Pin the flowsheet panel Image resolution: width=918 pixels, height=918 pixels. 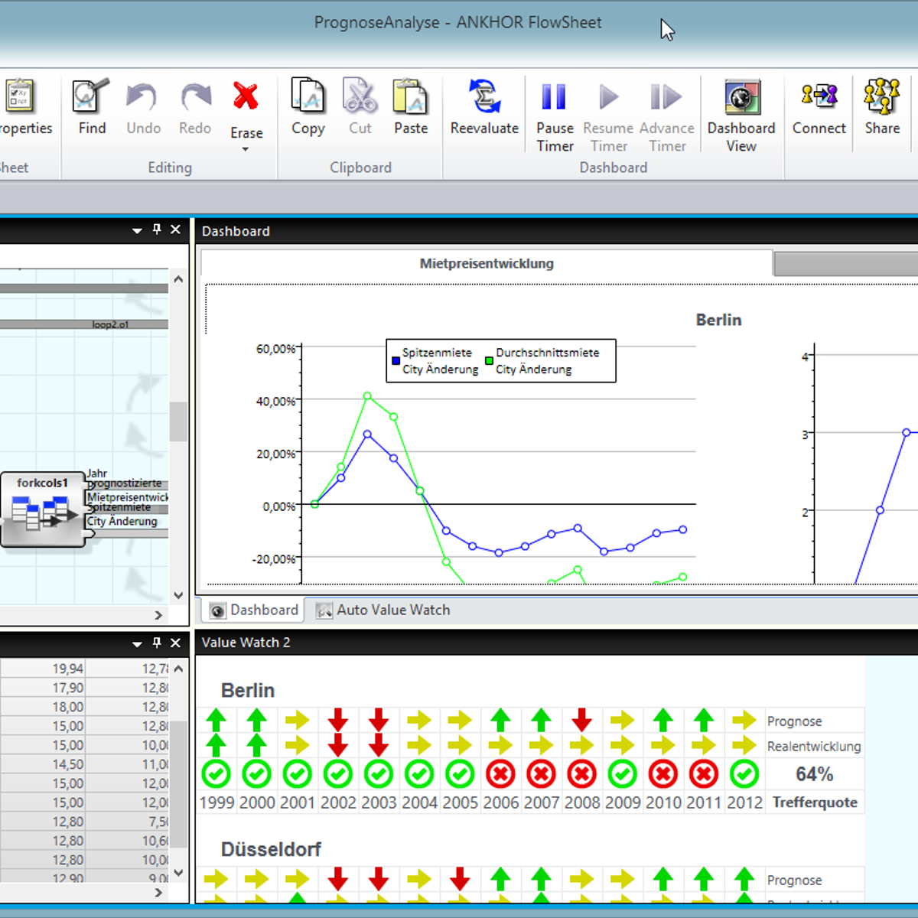point(157,229)
